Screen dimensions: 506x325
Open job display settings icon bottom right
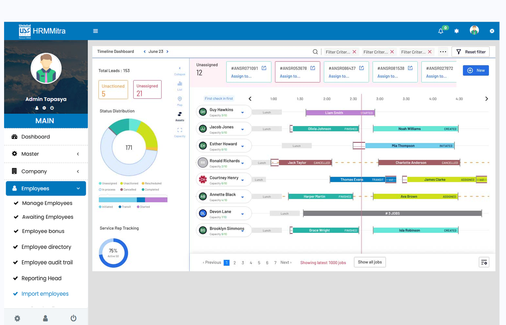point(484,262)
